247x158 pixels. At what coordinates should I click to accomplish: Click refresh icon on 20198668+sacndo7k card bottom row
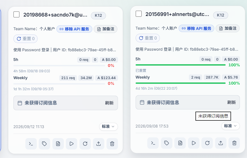tap(85, 144)
